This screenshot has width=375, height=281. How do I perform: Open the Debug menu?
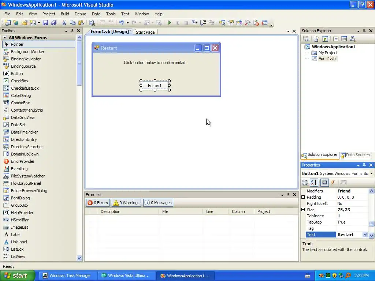click(x=80, y=14)
